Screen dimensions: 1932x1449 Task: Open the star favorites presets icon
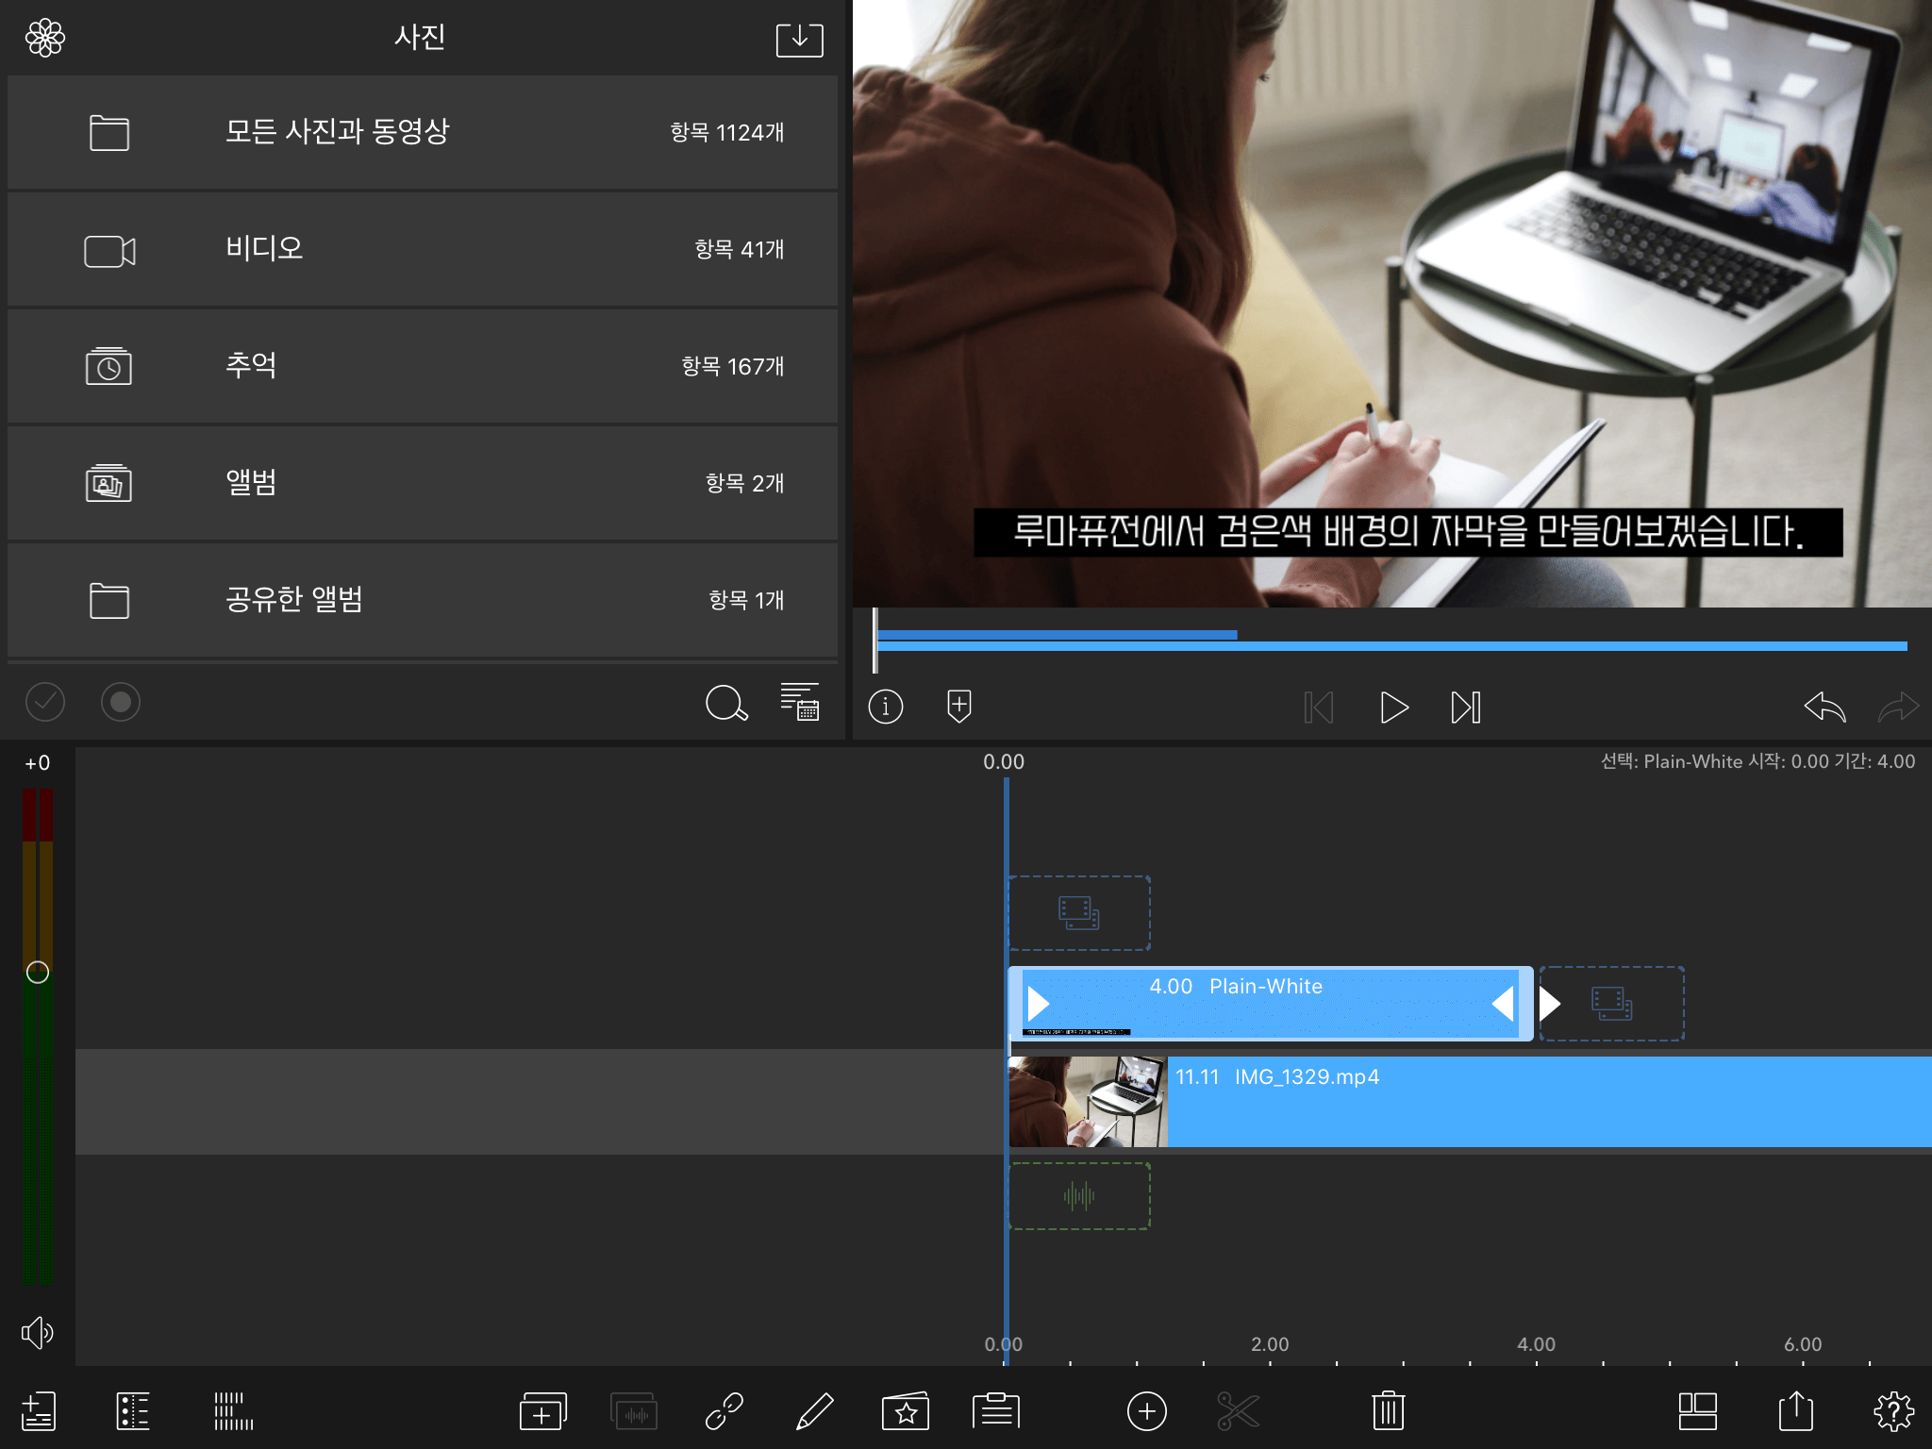click(905, 1411)
